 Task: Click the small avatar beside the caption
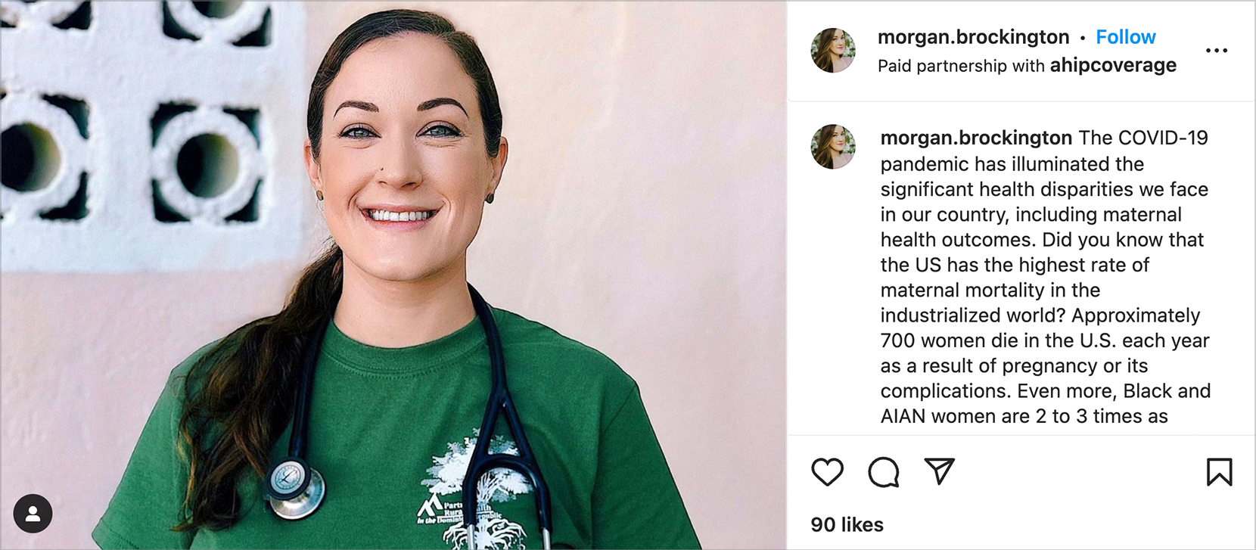[833, 147]
